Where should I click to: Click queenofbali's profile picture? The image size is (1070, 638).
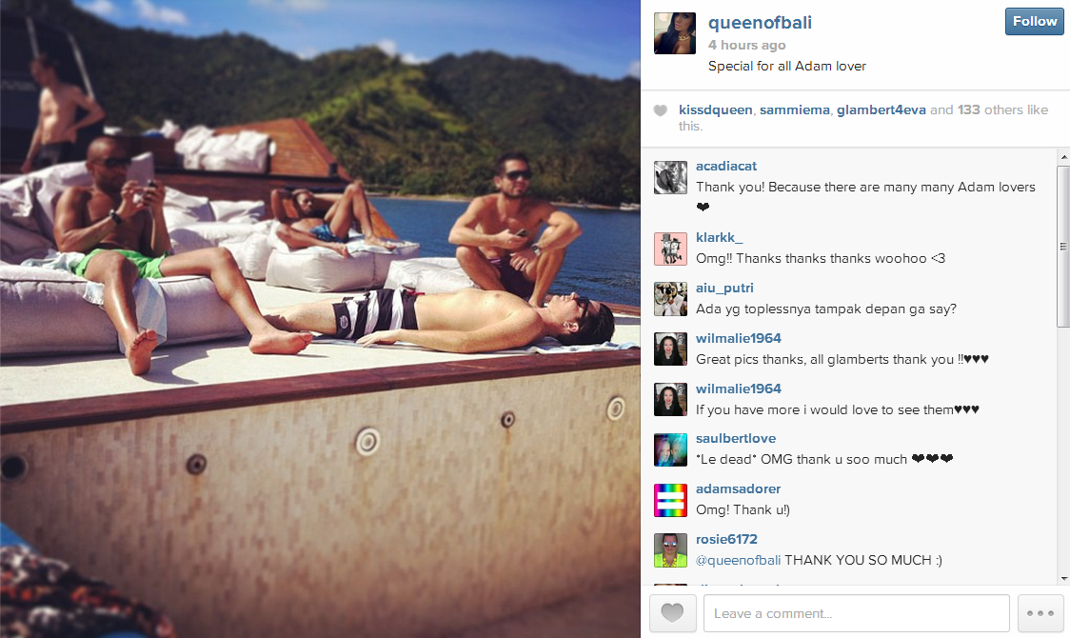(x=674, y=32)
